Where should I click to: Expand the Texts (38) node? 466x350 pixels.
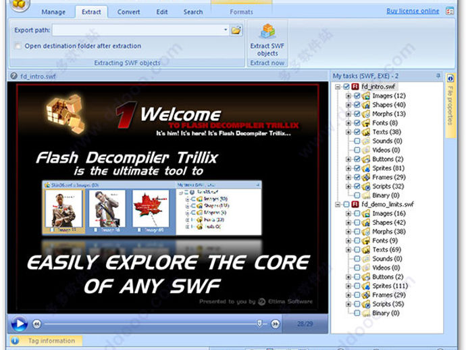[348, 132]
